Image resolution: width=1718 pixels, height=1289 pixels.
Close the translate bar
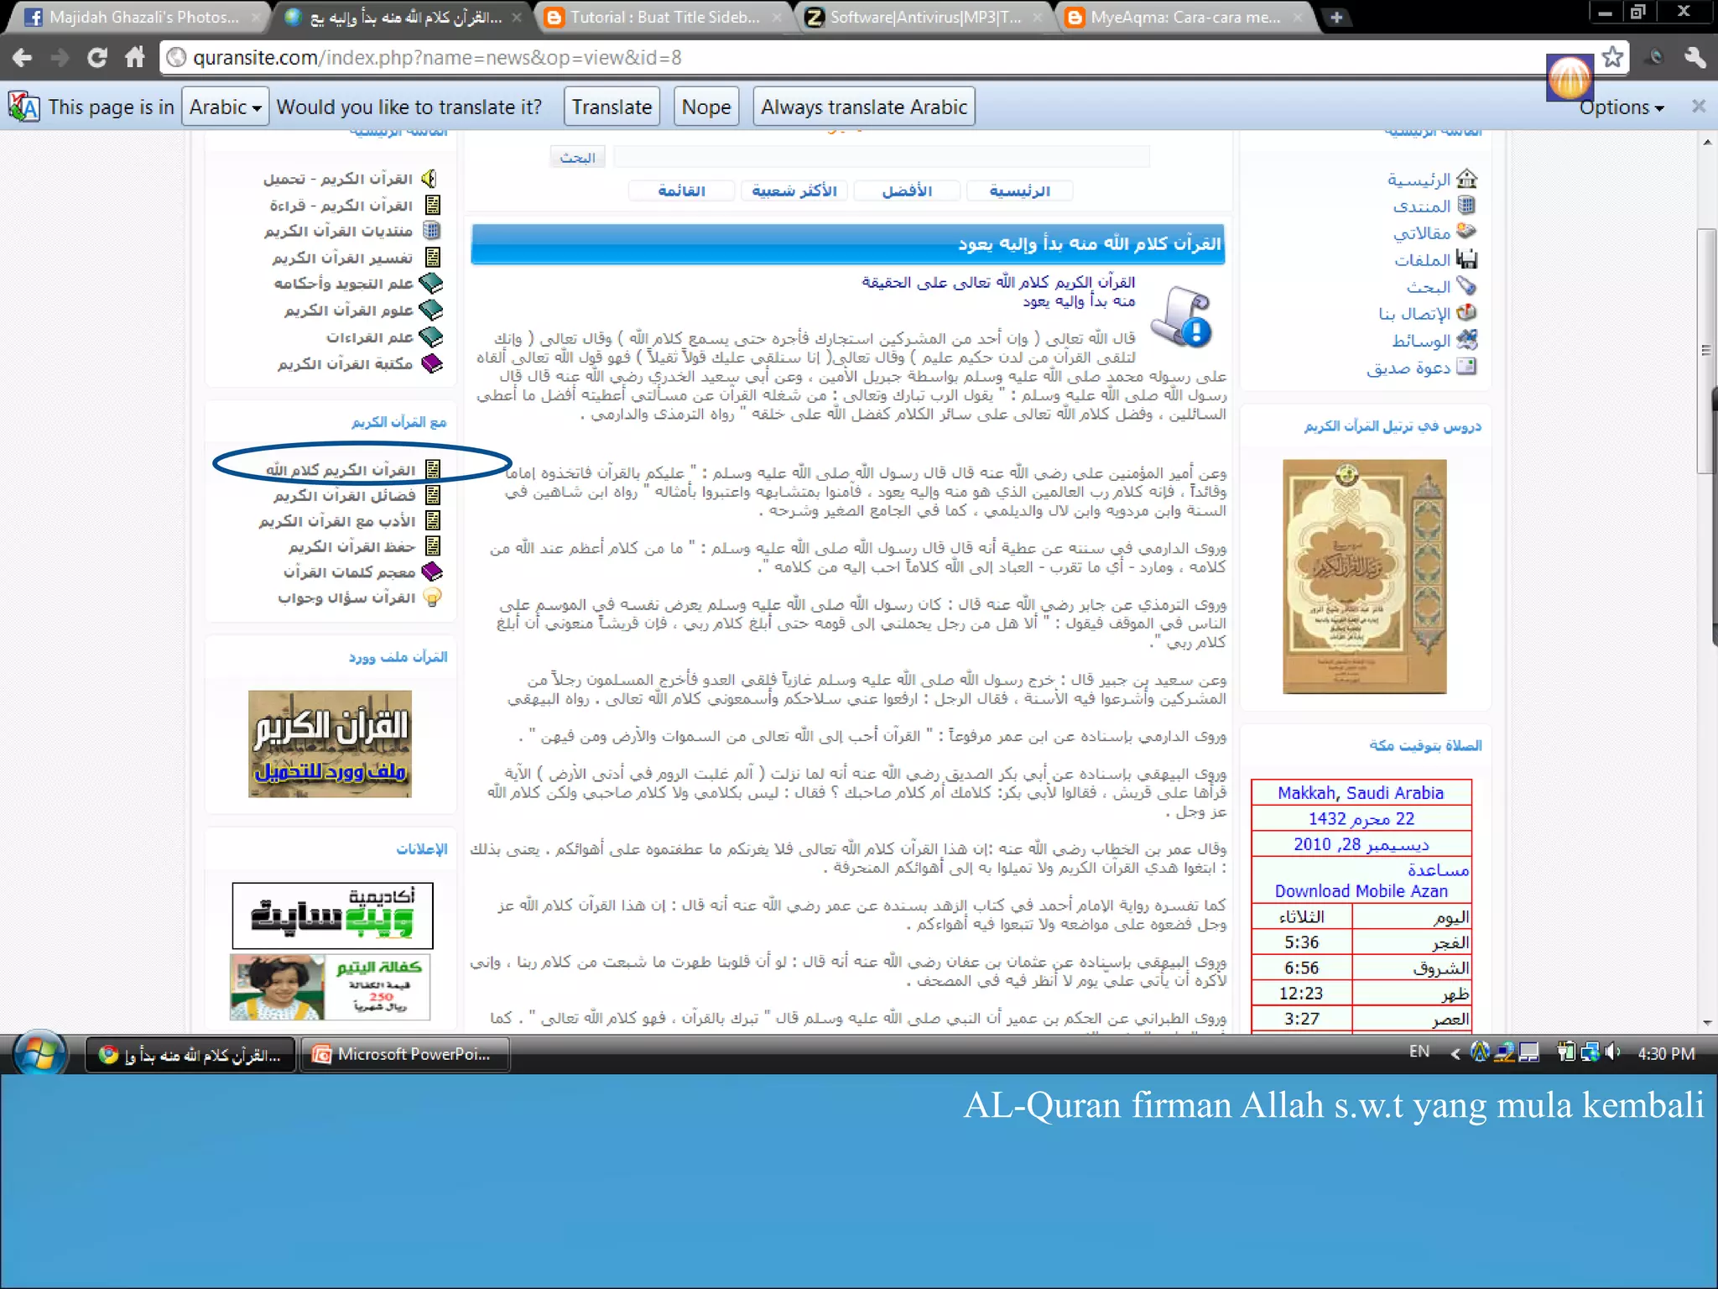(x=1699, y=106)
